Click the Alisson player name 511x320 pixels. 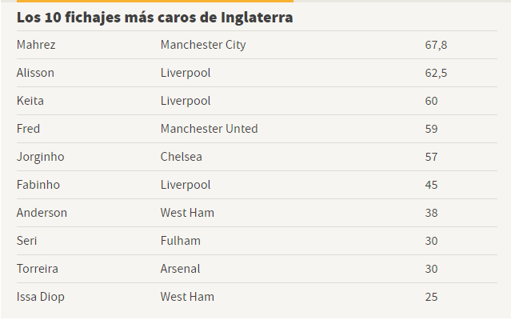point(35,73)
